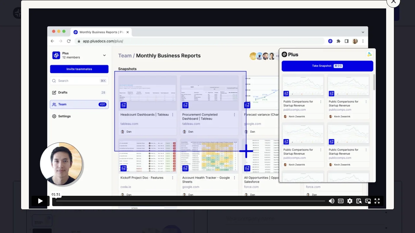Click the Invite teammates button
This screenshot has height=233, width=415.
point(79,69)
